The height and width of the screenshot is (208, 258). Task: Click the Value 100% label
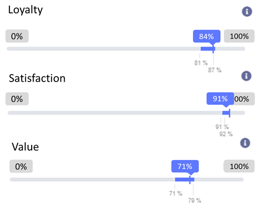(x=239, y=166)
